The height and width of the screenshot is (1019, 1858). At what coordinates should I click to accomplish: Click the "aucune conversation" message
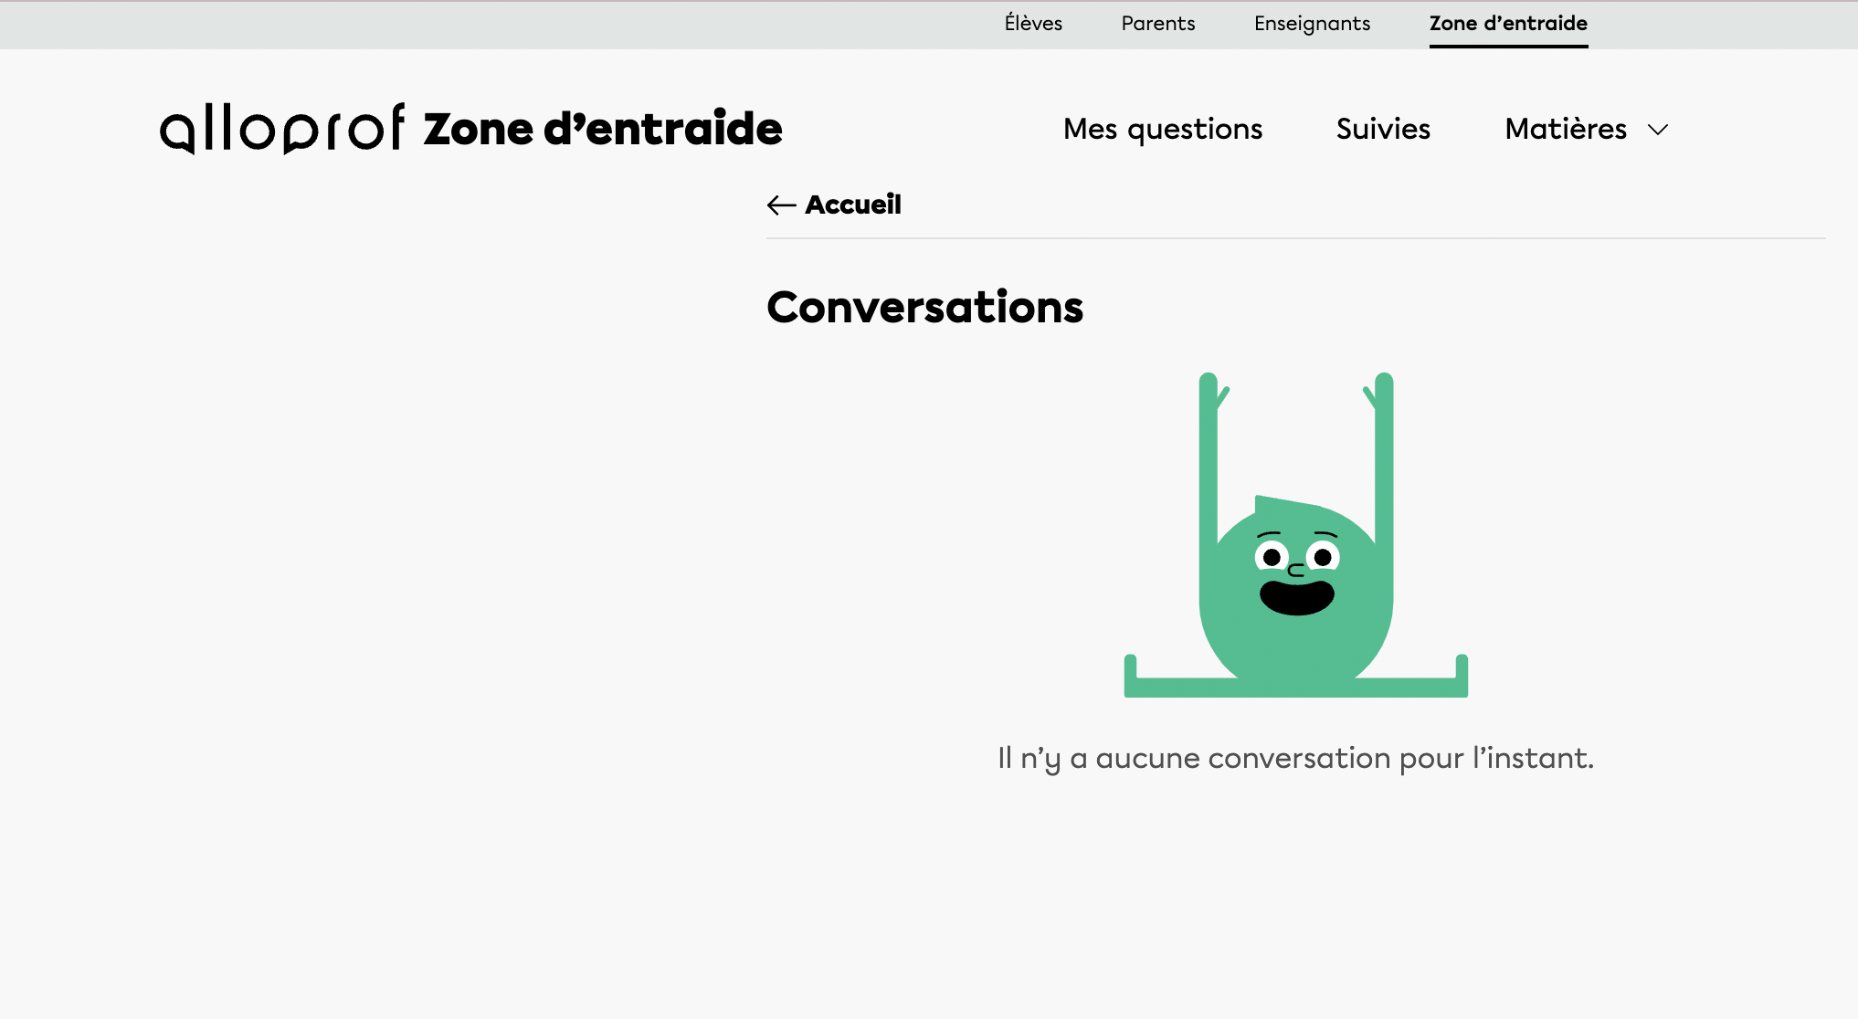coord(1295,758)
